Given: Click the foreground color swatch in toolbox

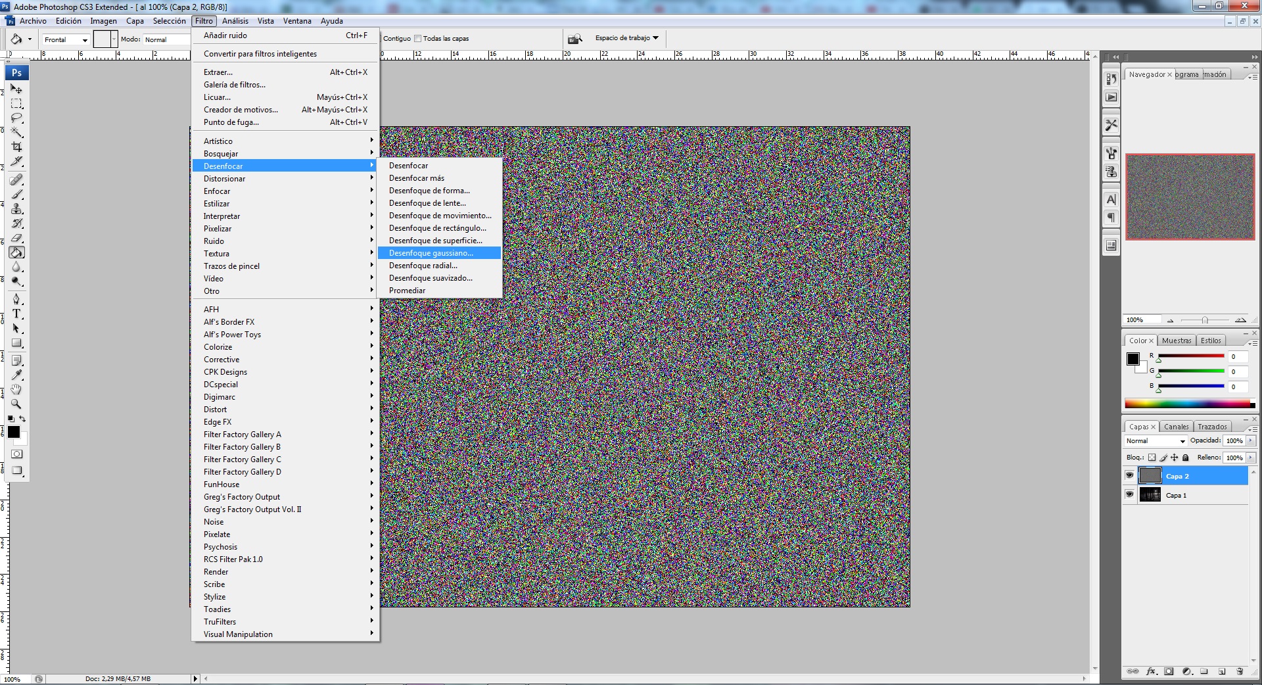Looking at the screenshot, I should [13, 432].
